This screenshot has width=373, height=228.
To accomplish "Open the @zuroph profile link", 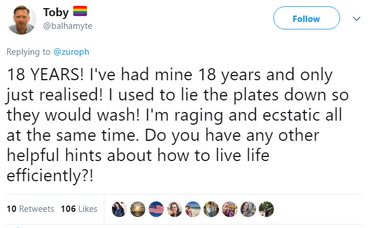I will [x=71, y=52].
